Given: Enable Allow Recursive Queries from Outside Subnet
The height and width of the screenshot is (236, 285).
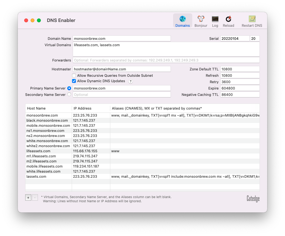Looking at the screenshot, I should pos(74,76).
